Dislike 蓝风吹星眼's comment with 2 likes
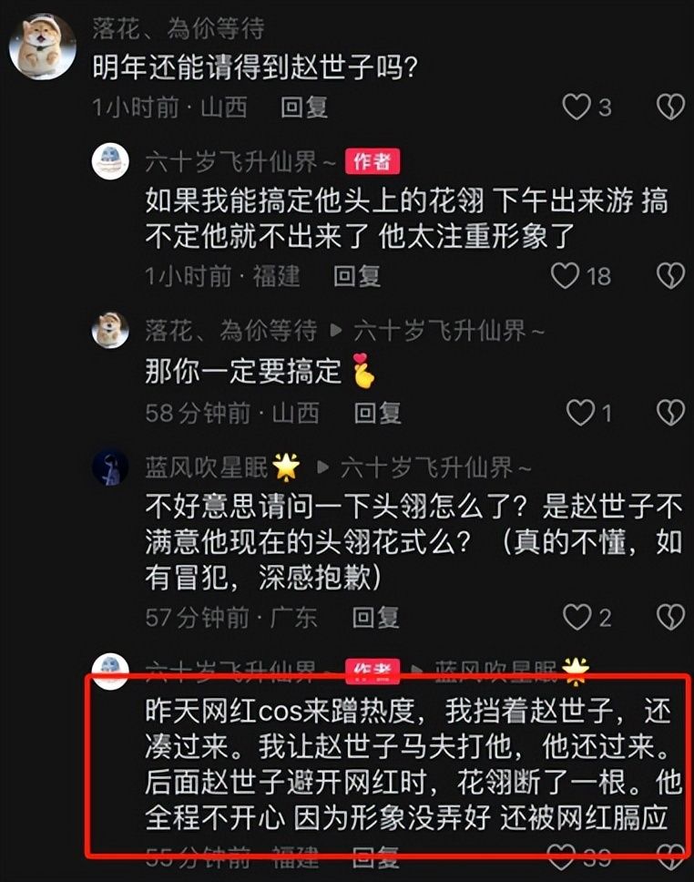 (x=670, y=617)
